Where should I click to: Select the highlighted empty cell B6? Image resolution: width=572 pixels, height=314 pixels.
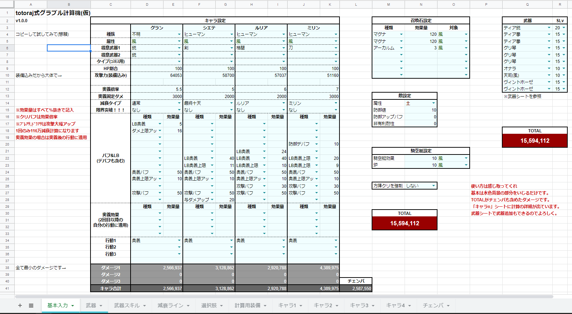click(69, 48)
